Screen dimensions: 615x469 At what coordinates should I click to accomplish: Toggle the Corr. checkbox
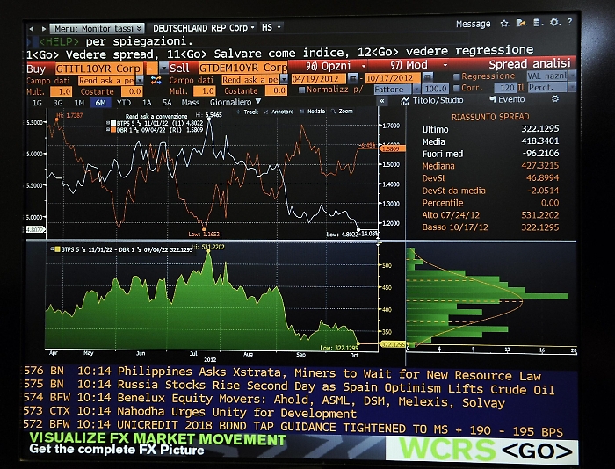457,89
